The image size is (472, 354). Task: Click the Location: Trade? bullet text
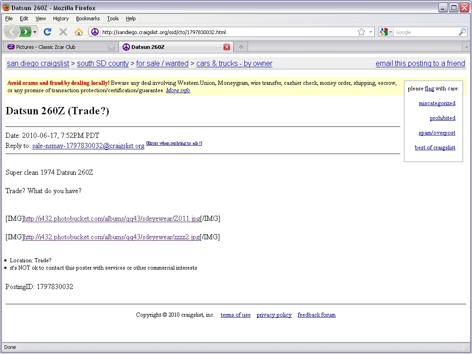coord(31,260)
